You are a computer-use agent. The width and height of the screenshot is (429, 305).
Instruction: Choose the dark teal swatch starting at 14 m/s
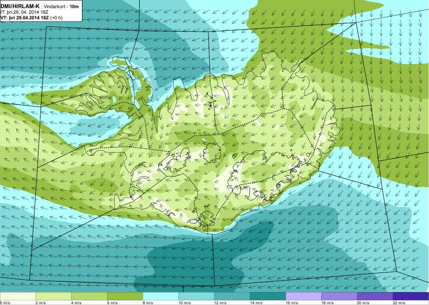pos(268,296)
